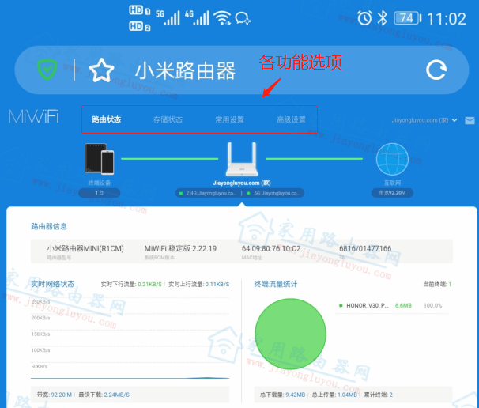Tap the 小米路由器 address bar title
The height and width of the screenshot is (408, 479).
click(x=185, y=71)
